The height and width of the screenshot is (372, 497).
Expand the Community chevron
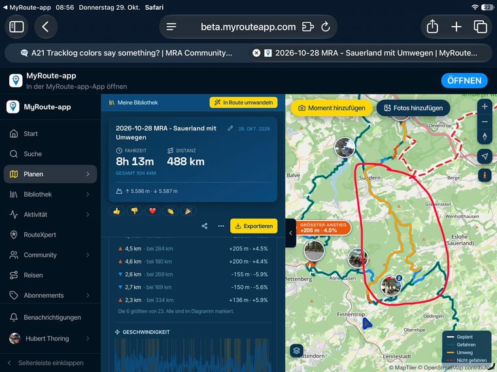pyautogui.click(x=88, y=255)
